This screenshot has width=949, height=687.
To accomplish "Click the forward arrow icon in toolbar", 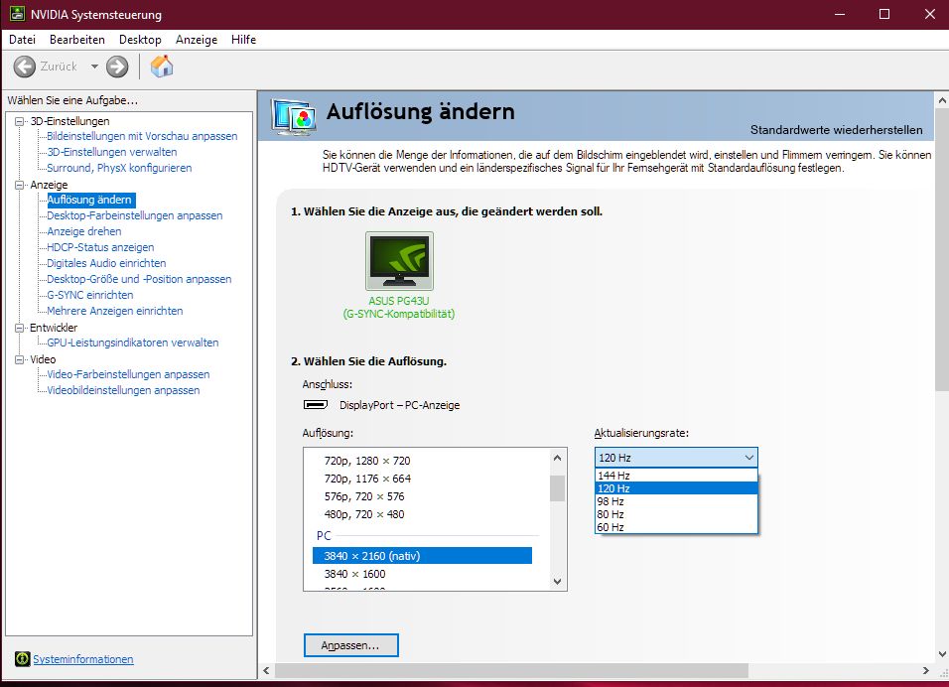I will click(x=117, y=67).
